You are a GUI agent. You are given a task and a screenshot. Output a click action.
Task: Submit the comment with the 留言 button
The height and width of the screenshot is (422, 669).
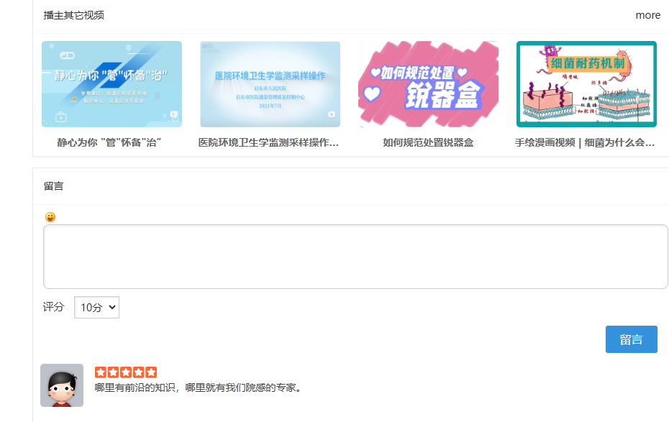click(x=631, y=339)
